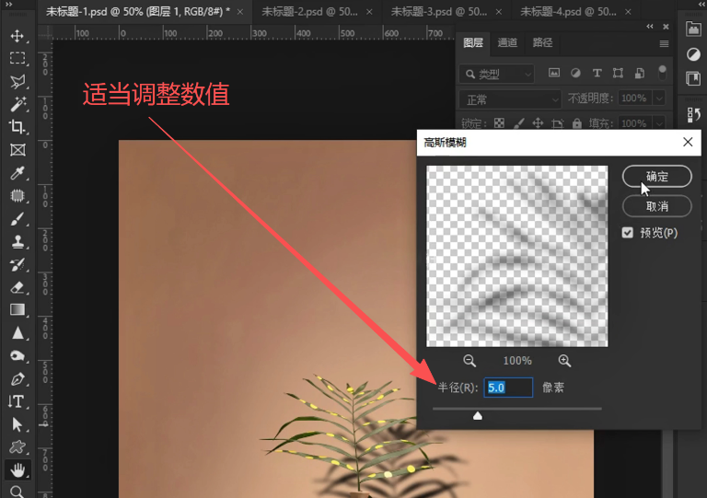Select the Magic Wand tool
The image size is (707, 498).
coord(17,104)
